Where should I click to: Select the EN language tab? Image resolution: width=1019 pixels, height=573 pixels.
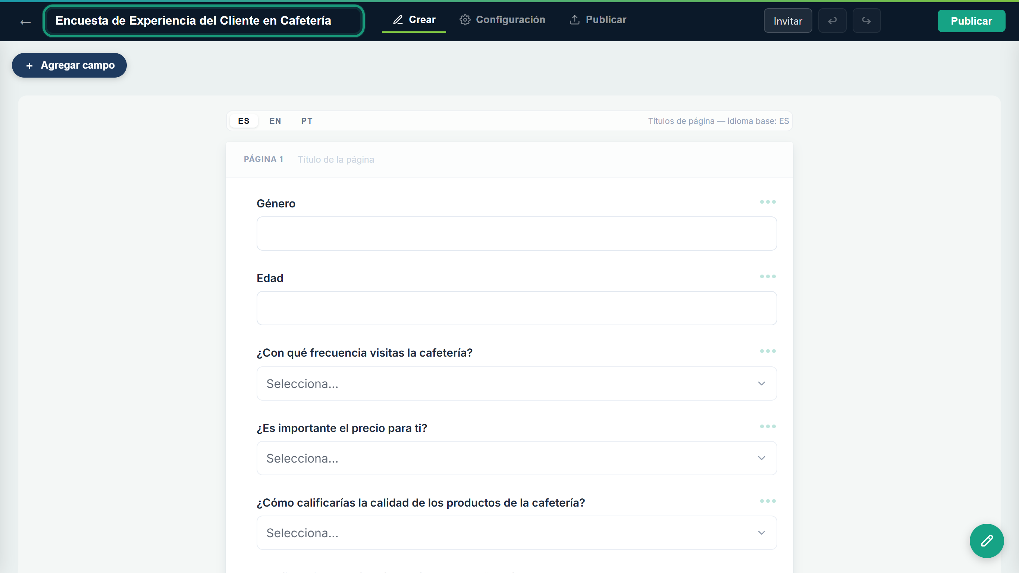(275, 121)
